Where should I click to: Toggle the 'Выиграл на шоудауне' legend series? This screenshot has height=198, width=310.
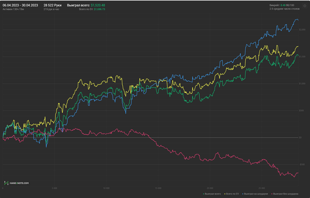point(255,194)
